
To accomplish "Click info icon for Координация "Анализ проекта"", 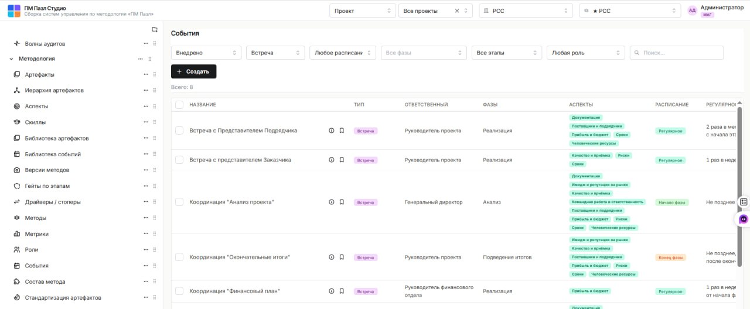I will (332, 202).
